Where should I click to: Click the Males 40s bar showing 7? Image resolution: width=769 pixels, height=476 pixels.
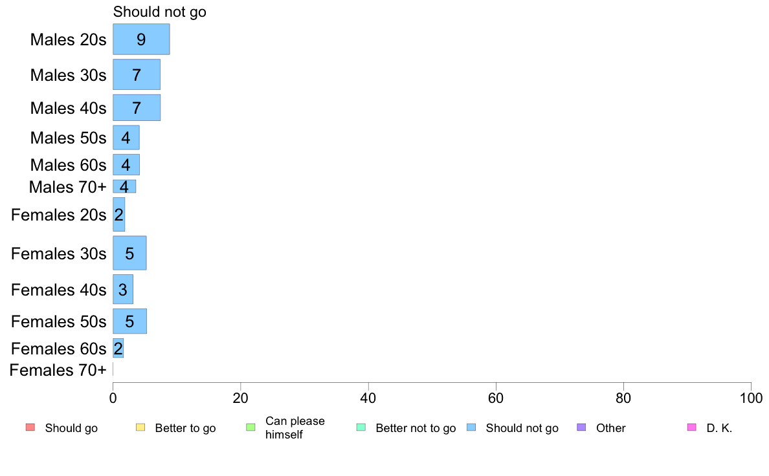pos(137,107)
